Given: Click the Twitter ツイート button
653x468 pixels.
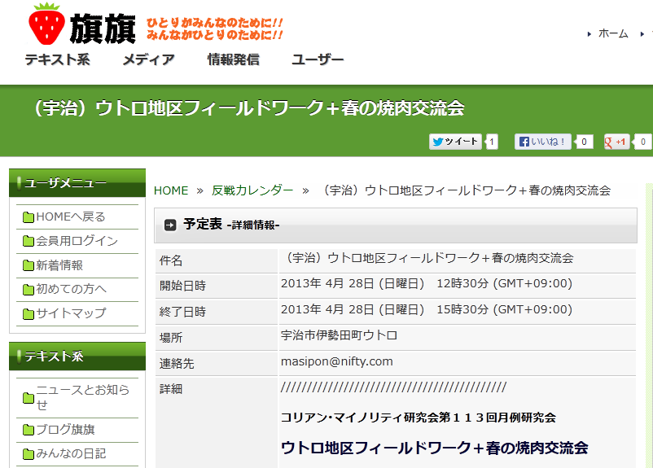Looking at the screenshot, I should coord(455,142).
